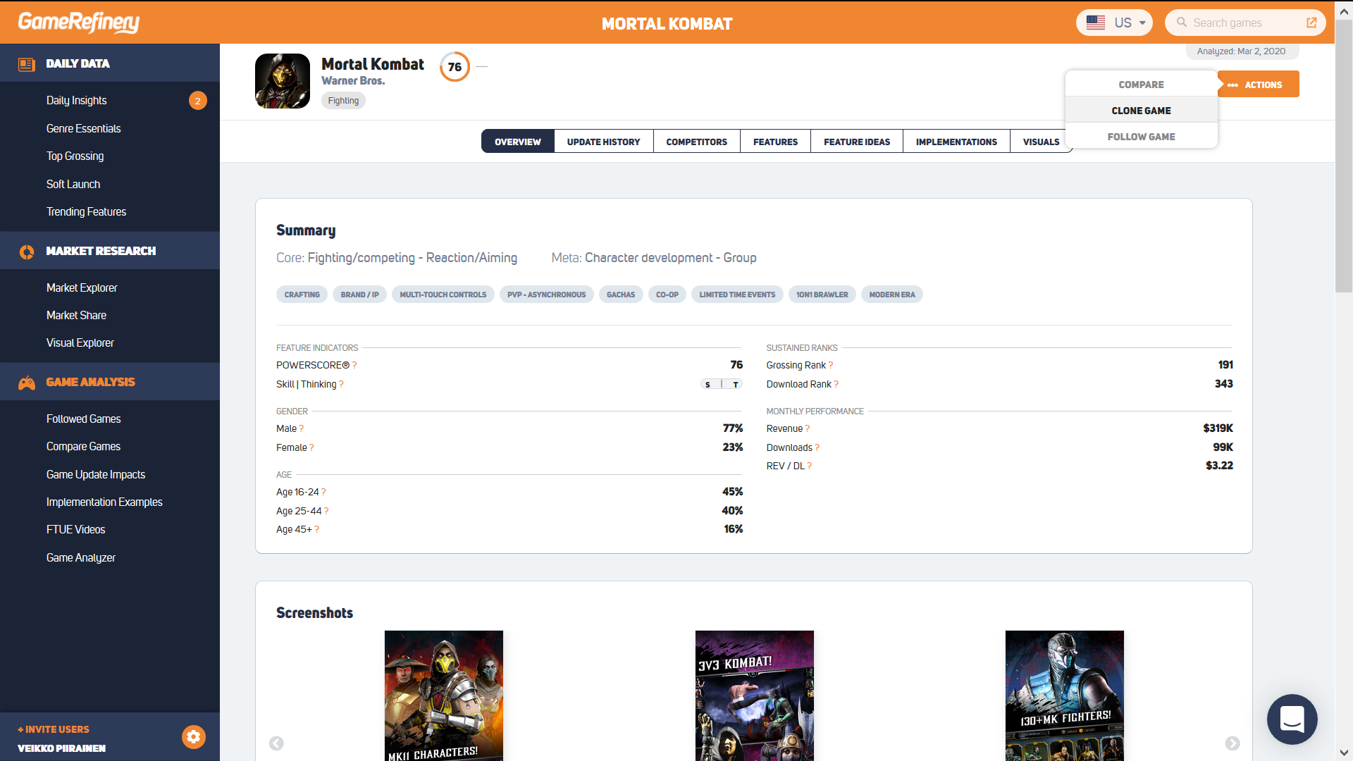This screenshot has width=1353, height=761.
Task: Choose Follow Game from the actions menu
Action: tap(1141, 137)
